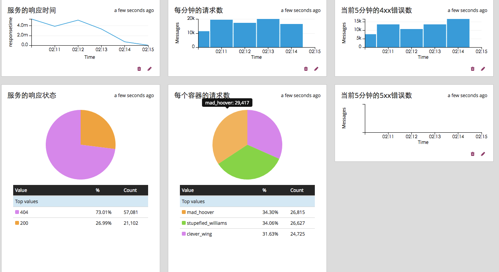
Task: Delete the 服务的响应时间 widget
Action: [x=139, y=68]
